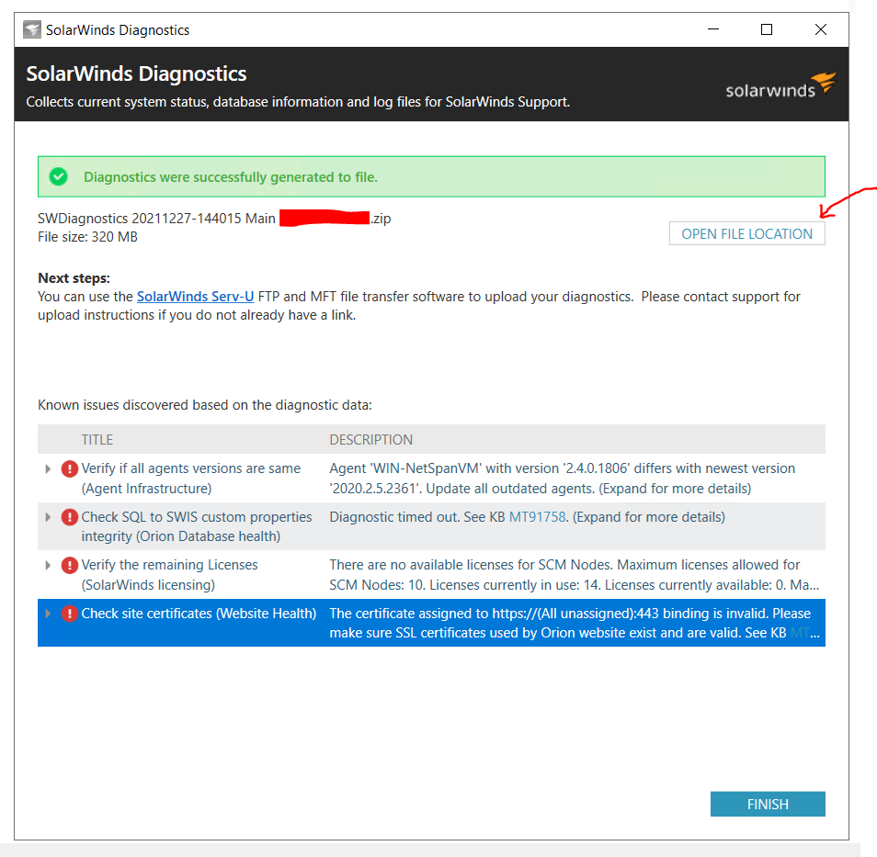
Task: Select 'Check SQL to SWIS custom properties' title
Action: (x=197, y=517)
